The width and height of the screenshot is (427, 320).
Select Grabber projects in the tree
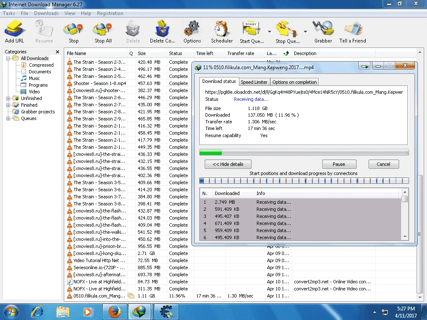[38, 112]
